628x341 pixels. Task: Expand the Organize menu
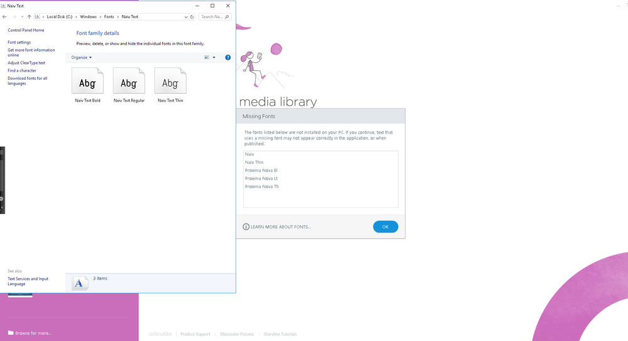pos(81,58)
